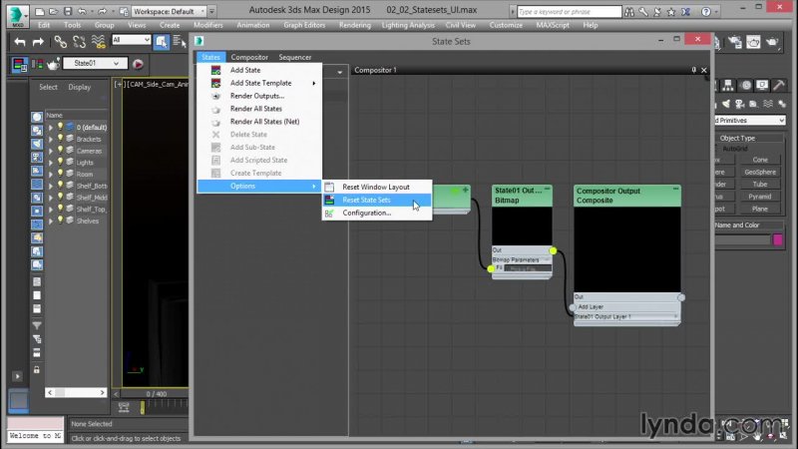This screenshot has width=798, height=449.
Task: Click the magenta object color swatch
Action: click(x=778, y=239)
